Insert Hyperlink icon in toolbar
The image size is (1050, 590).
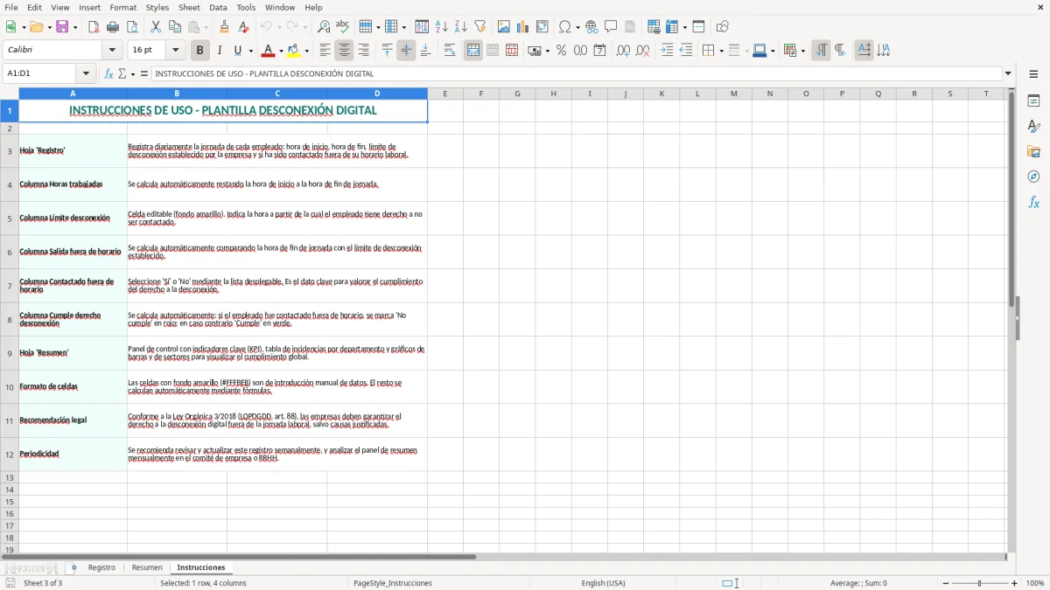click(591, 27)
